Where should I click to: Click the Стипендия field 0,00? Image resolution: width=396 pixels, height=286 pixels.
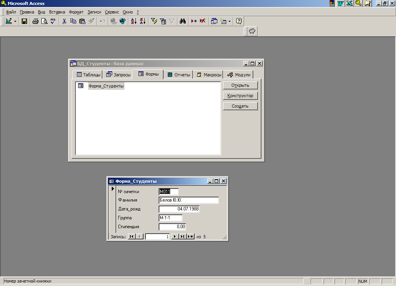click(x=172, y=227)
